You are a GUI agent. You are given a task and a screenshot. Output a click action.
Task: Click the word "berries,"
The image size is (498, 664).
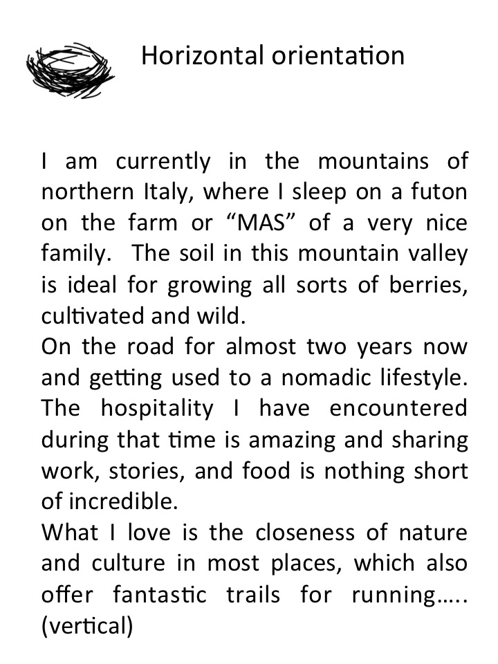pos(427,286)
